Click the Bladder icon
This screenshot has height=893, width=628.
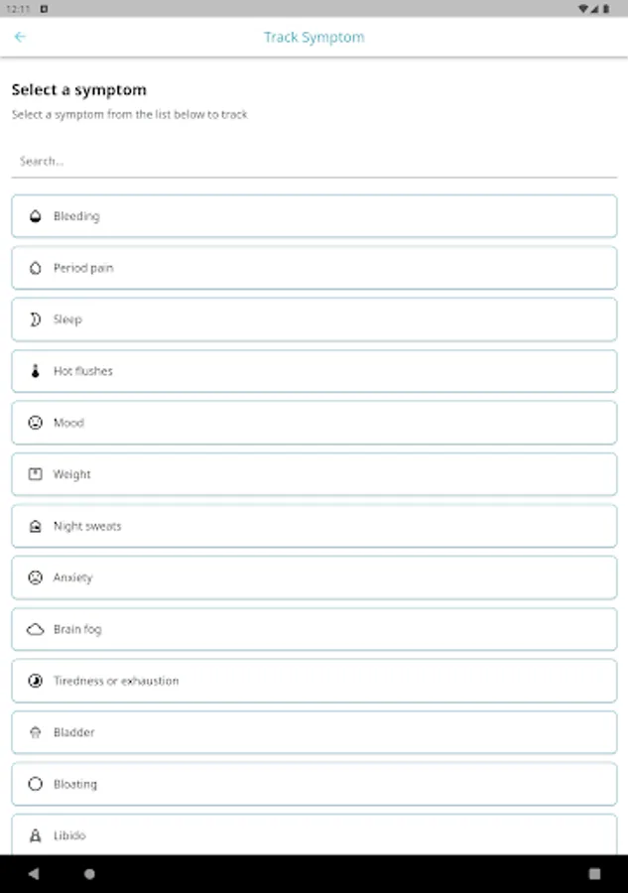click(36, 732)
